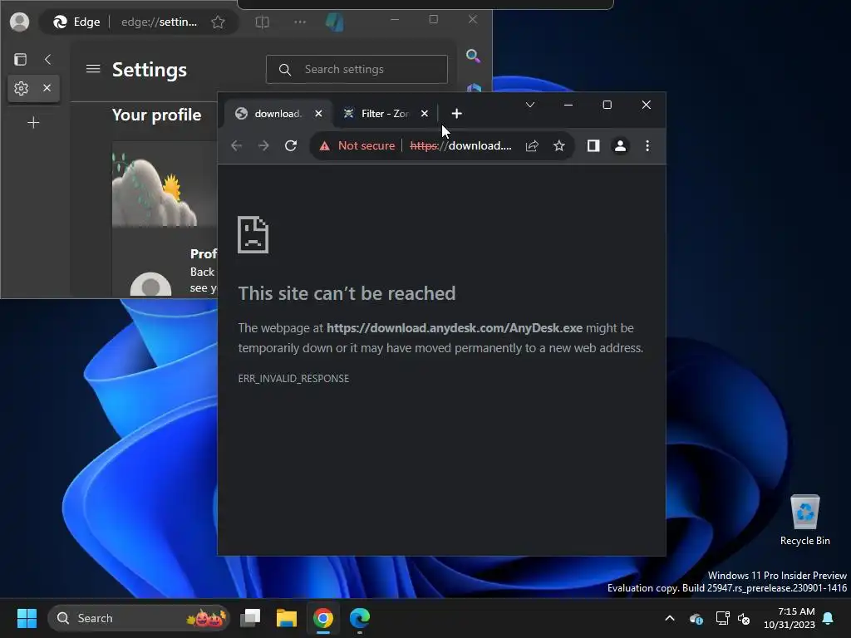The height and width of the screenshot is (638, 851).
Task: Select the Edge Settings gear vertical tab
Action: (x=21, y=88)
